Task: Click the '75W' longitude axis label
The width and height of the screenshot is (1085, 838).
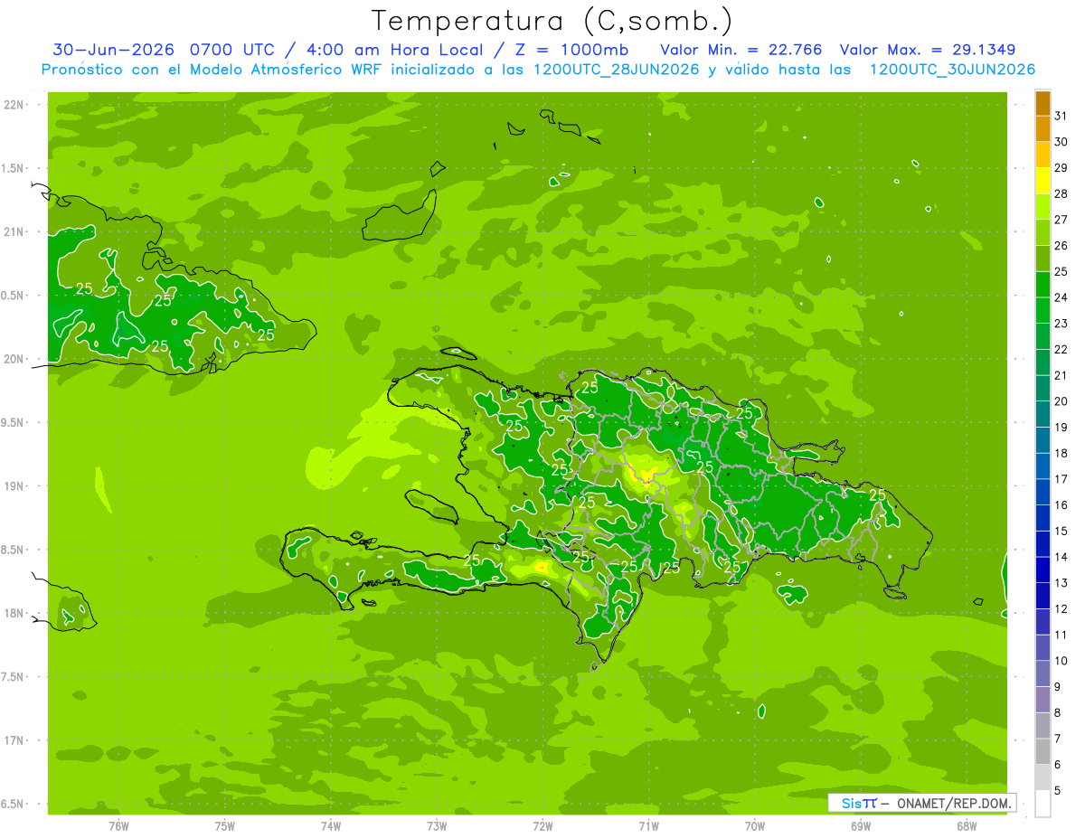Action: (225, 826)
